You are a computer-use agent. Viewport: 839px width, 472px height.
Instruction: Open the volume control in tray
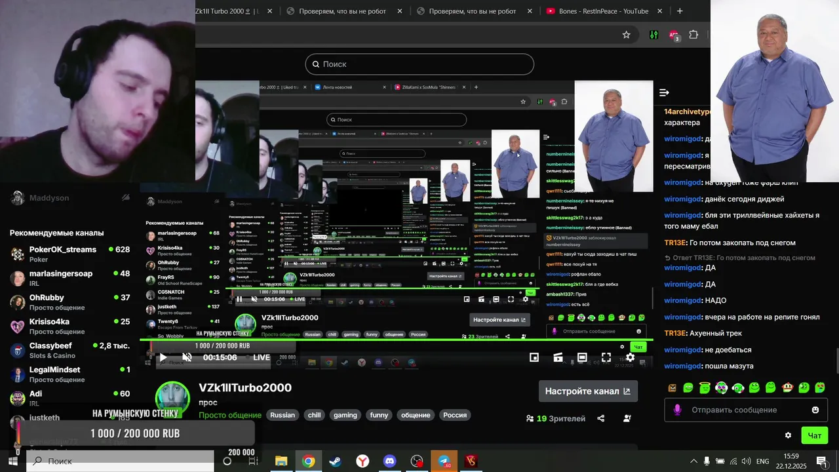coord(746,461)
